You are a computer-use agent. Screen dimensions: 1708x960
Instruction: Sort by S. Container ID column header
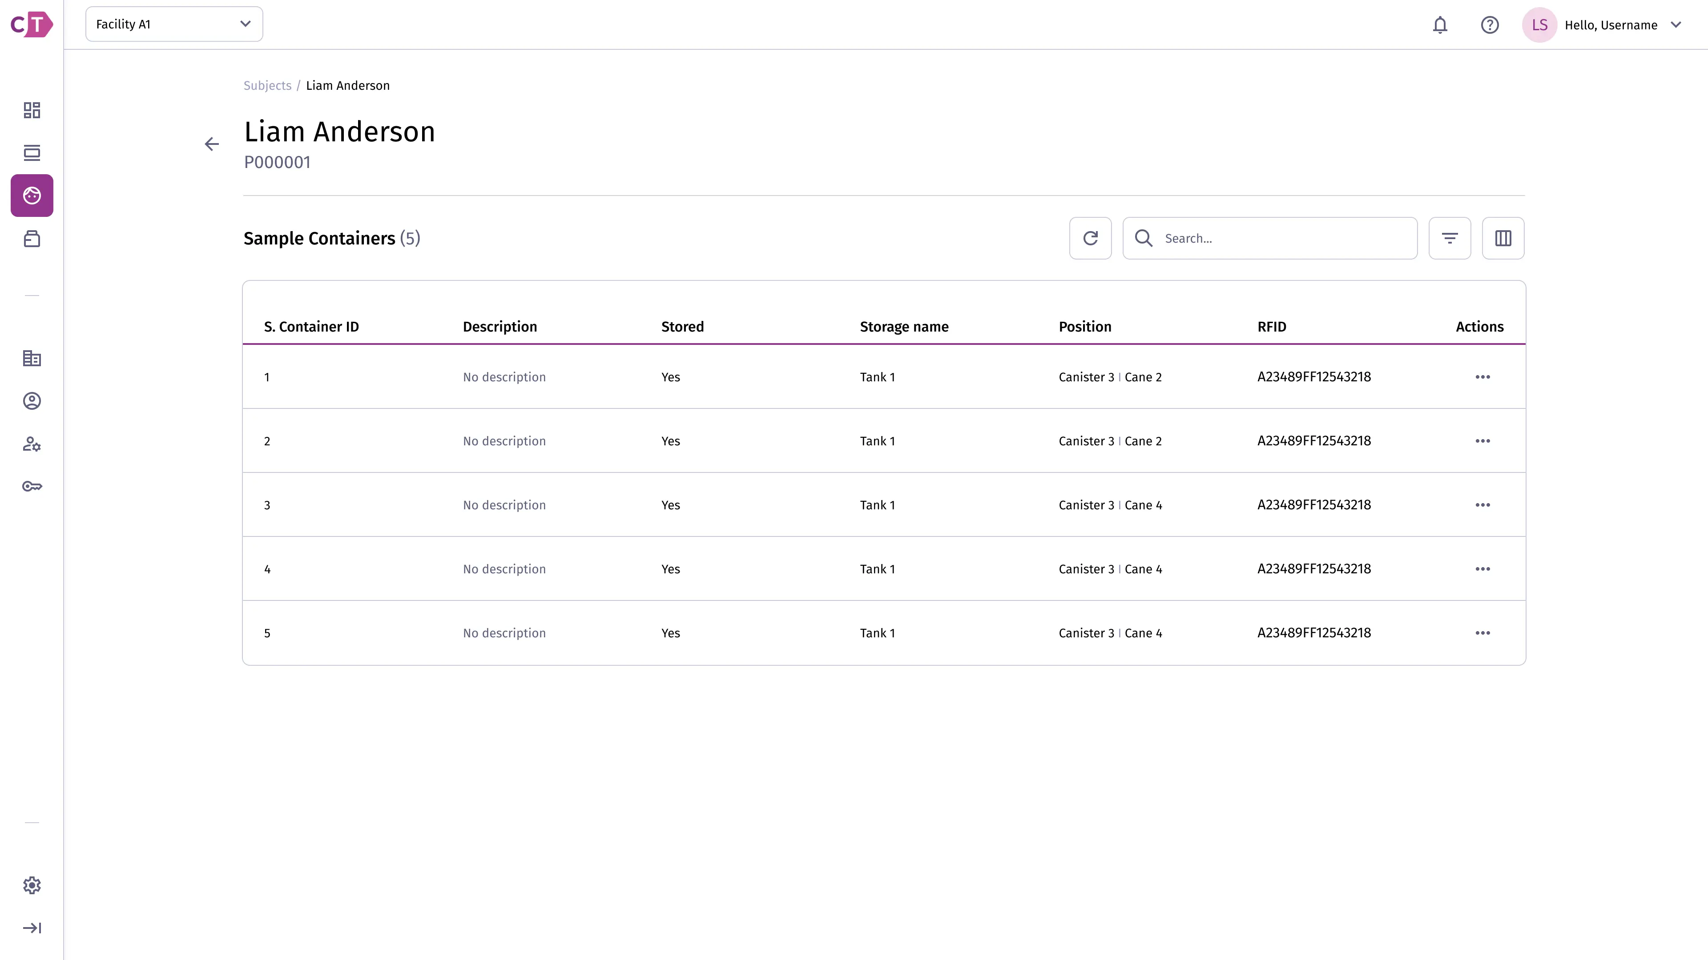pyautogui.click(x=311, y=327)
